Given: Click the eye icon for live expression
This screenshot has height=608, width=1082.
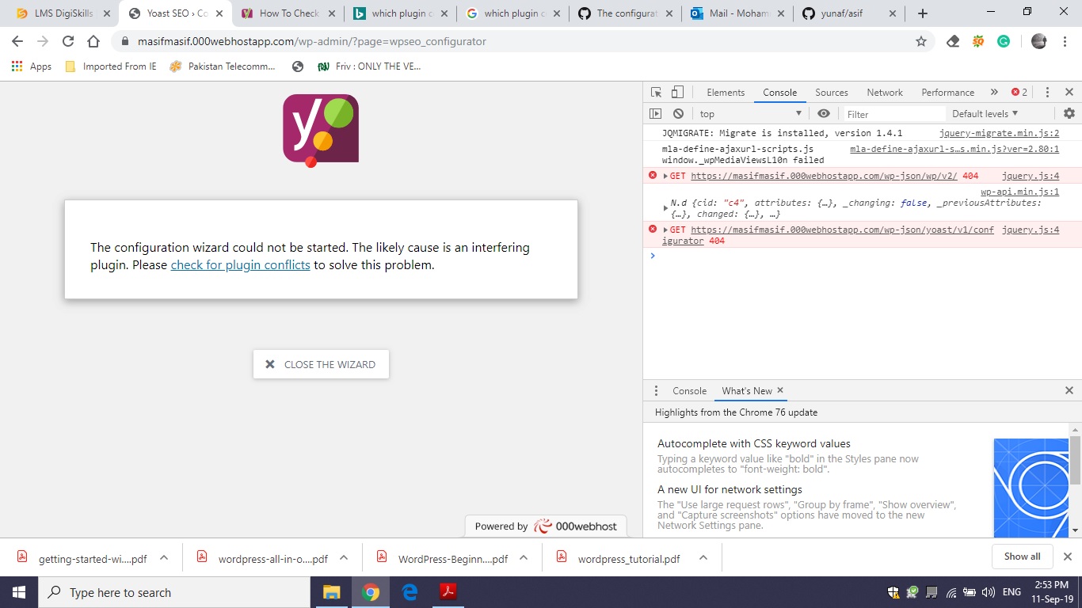Looking at the screenshot, I should (824, 114).
